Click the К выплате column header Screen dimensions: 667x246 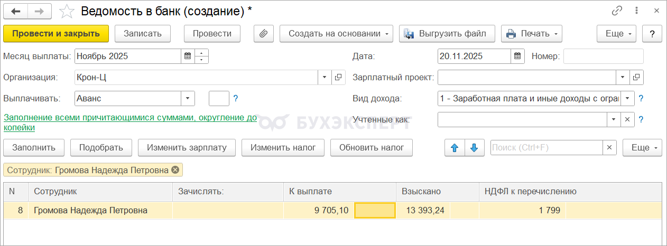[340, 192]
